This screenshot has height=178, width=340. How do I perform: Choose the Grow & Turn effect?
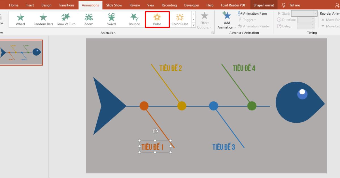click(66, 19)
